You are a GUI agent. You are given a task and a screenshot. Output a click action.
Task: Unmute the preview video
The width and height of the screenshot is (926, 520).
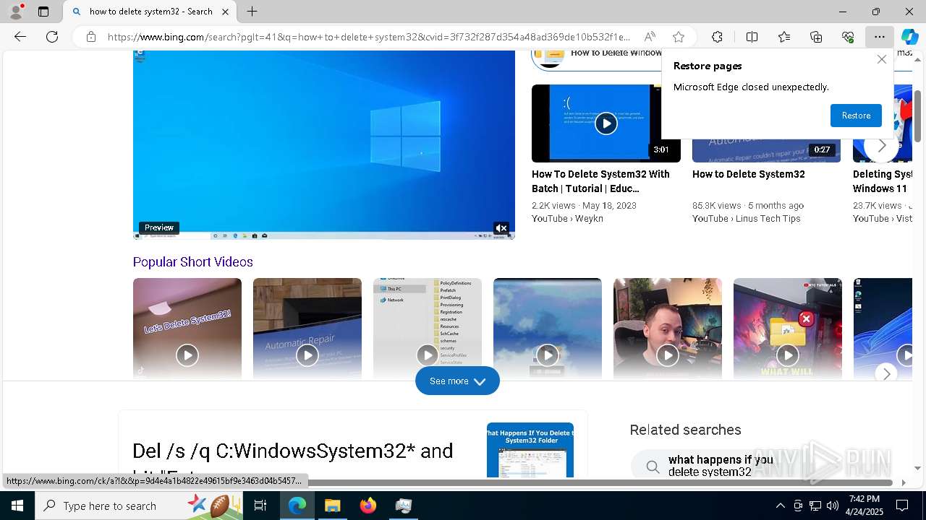[501, 228]
